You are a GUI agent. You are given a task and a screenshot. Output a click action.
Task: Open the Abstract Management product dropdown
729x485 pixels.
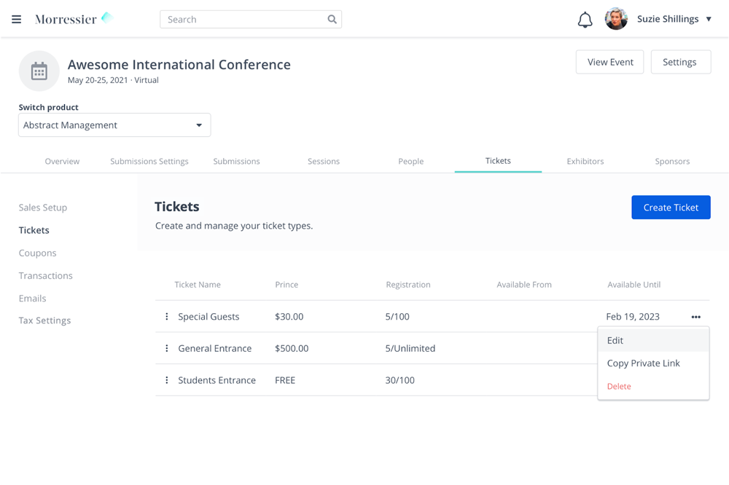(114, 125)
